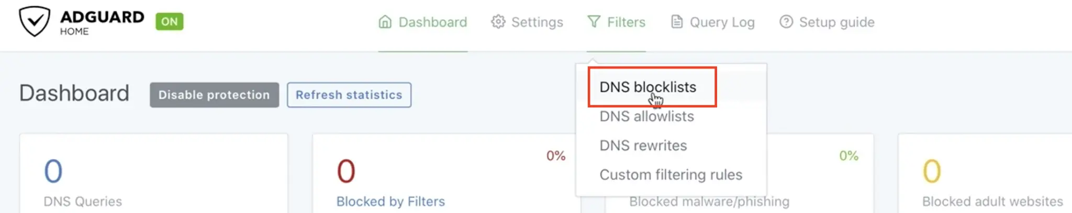1072x213 pixels.
Task: Click the Query Log document icon
Action: coord(677,22)
